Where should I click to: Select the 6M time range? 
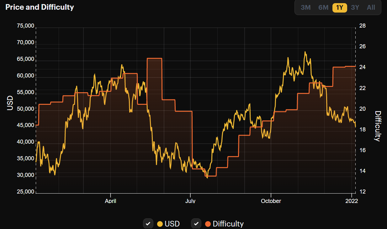[x=323, y=7]
